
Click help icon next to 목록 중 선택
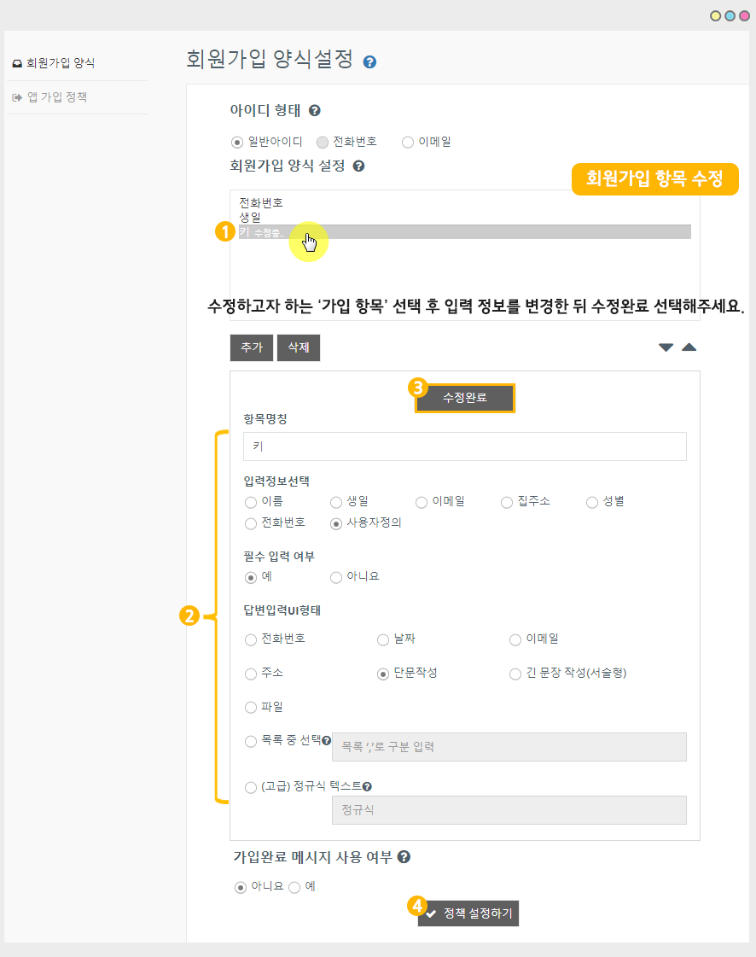327,741
